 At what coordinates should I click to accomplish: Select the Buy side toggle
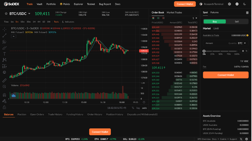point(215,21)
